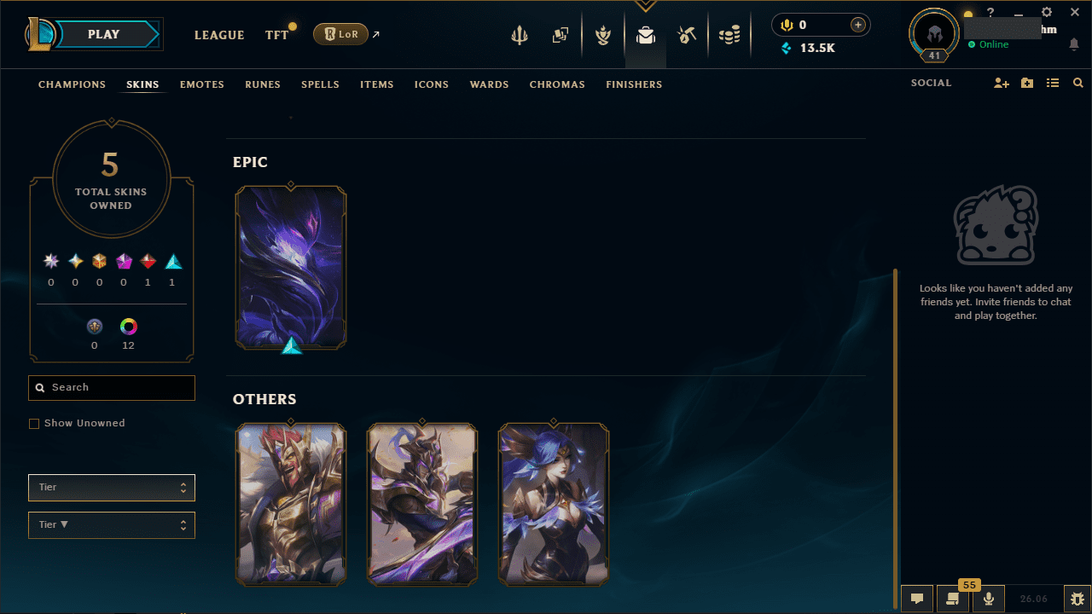Open the chat bubble icon
Screen dimensions: 1092x614
pyautogui.click(x=917, y=599)
